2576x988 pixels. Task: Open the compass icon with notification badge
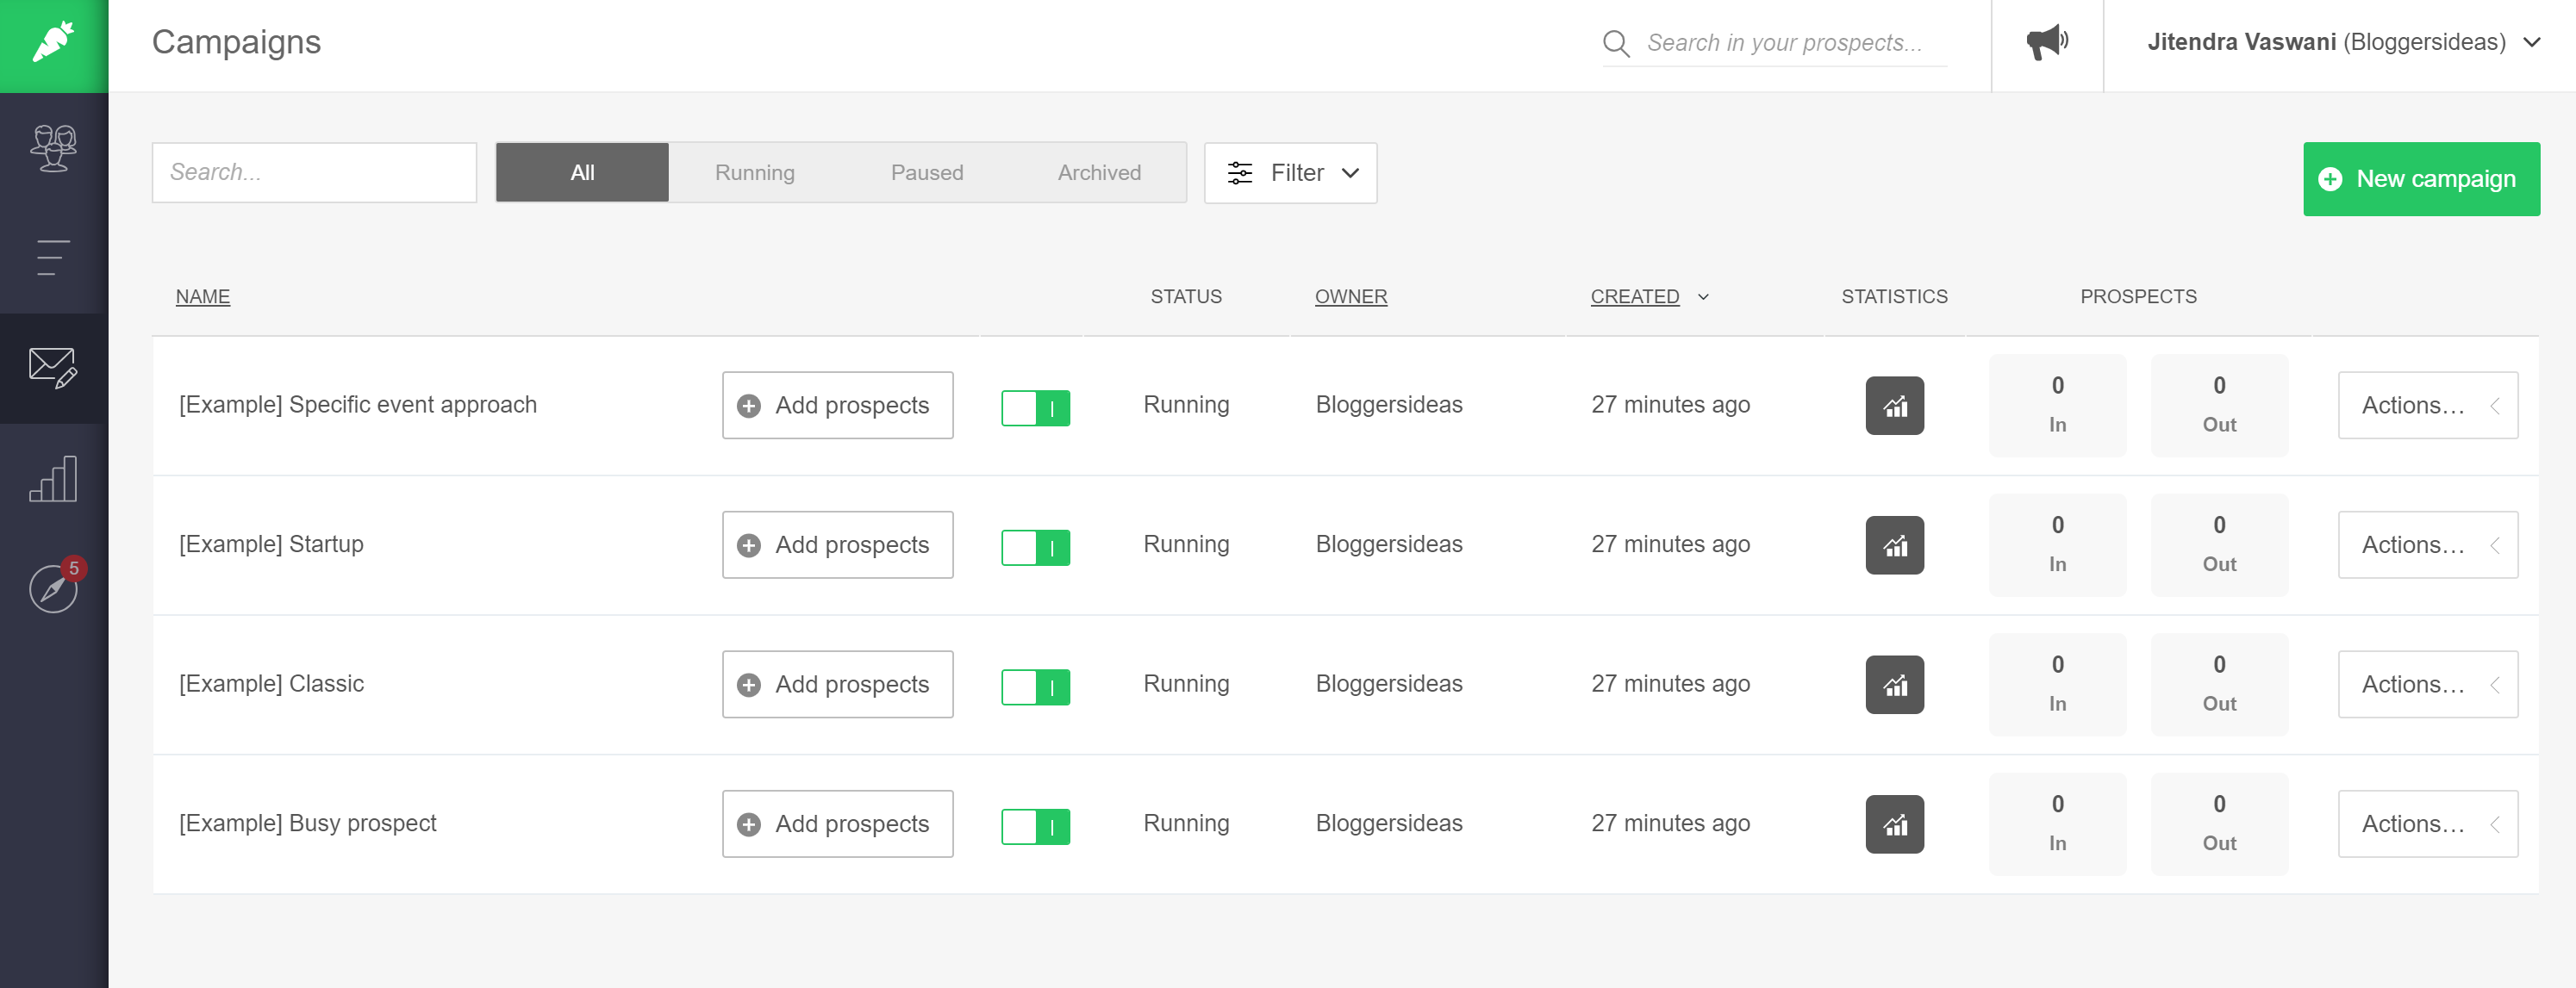(x=53, y=588)
